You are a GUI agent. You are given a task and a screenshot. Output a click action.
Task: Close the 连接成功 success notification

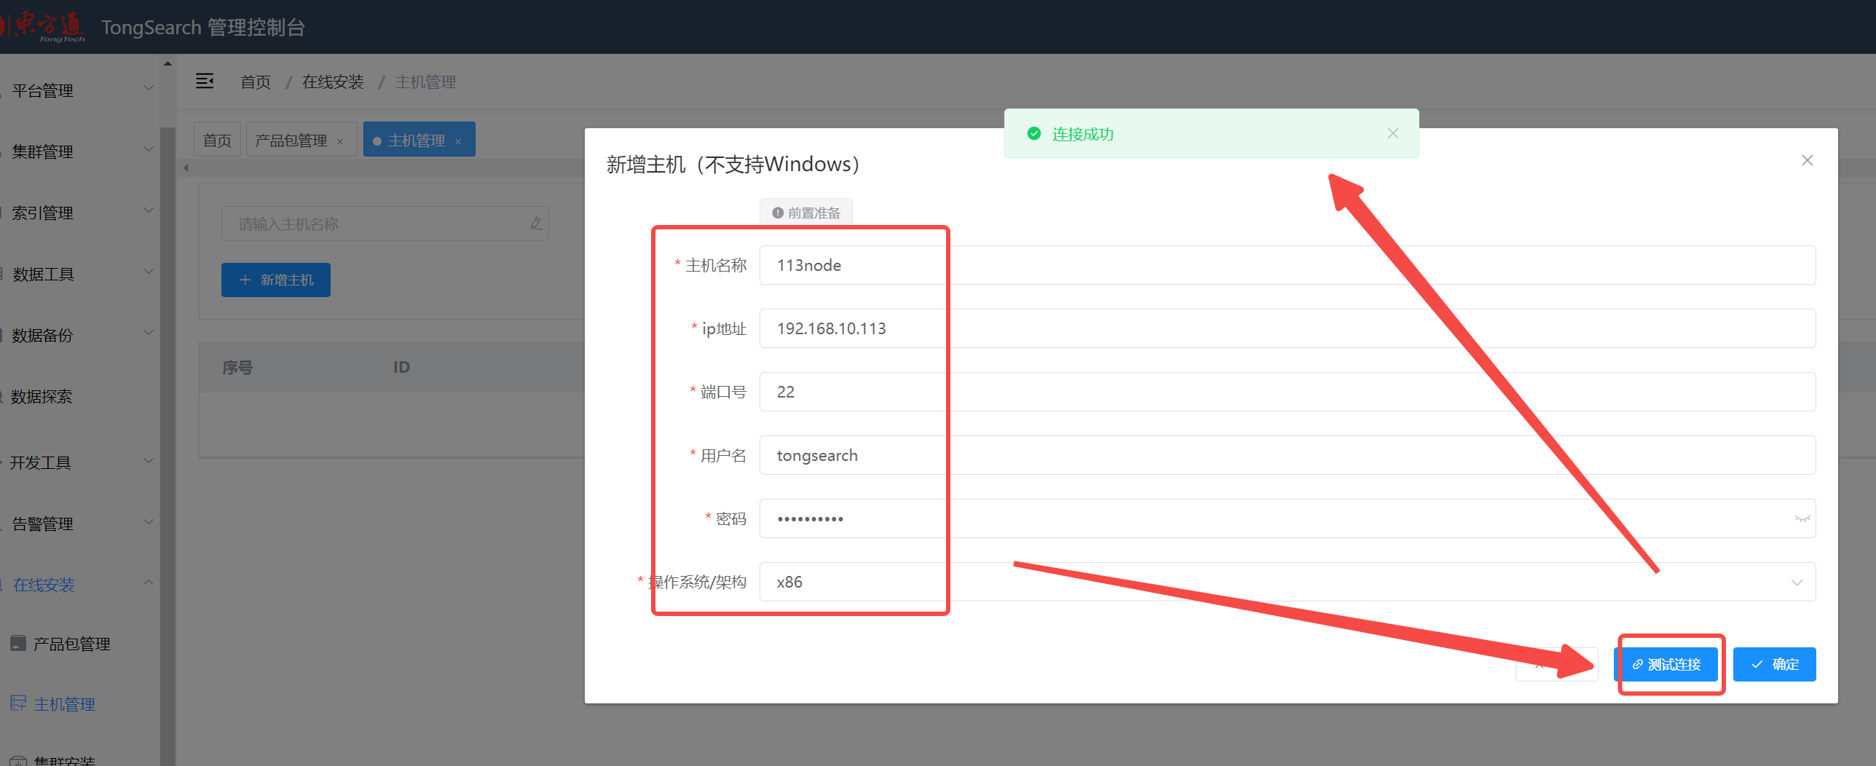click(x=1392, y=133)
